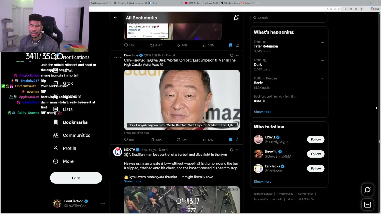Open more options for Benin trend
Viewport: 381px width, 214px height.
click(322, 79)
